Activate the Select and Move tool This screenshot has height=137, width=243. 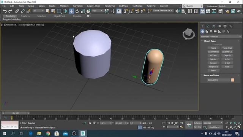click(71, 11)
